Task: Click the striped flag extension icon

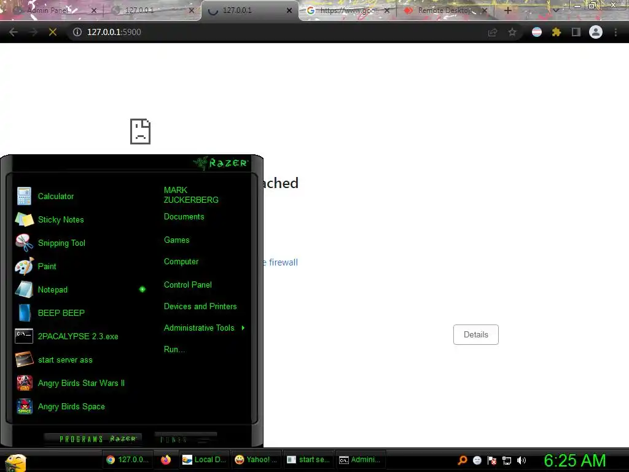Action: [x=537, y=32]
